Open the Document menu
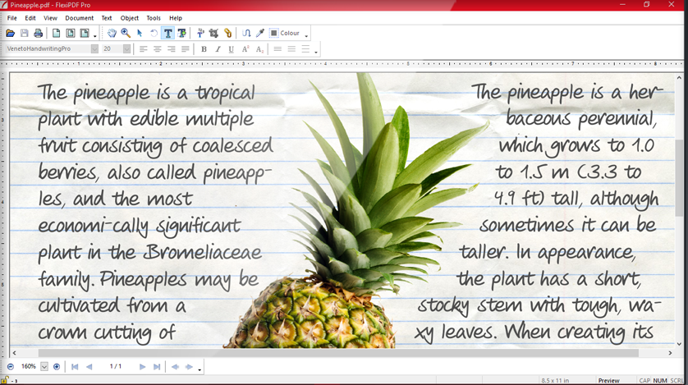Screen dimensions: 688x385 [x=80, y=18]
